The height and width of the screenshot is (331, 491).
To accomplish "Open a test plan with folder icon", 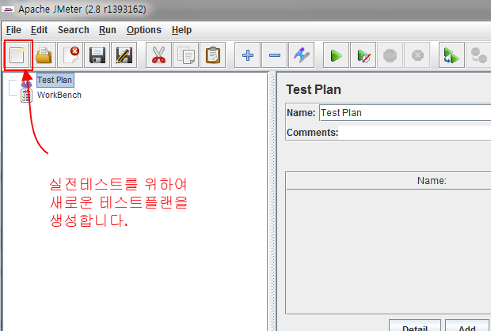I will 44,55.
